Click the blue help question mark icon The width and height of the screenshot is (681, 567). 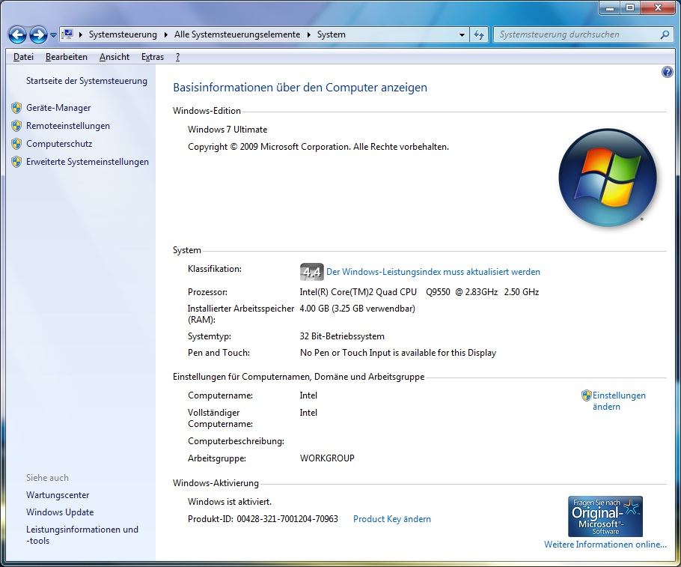click(667, 72)
